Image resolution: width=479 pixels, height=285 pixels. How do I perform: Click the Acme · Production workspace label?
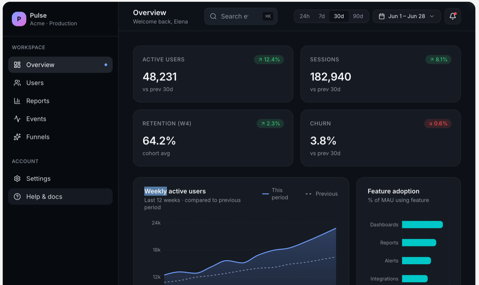coord(53,24)
